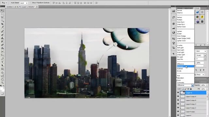The height and width of the screenshot is (117, 209).
Task: Toggle Lock image pixels
Action: coord(185,89)
